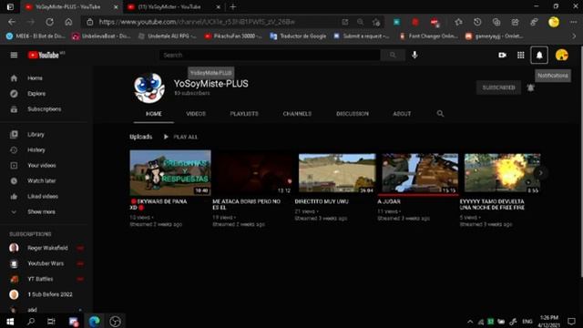
Task: Open the Windows action center
Action: coord(571,322)
